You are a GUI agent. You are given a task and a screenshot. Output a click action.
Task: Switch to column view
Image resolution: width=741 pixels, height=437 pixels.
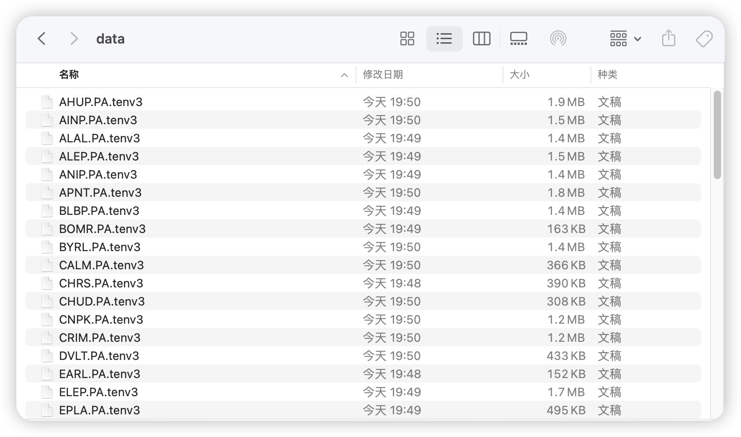[482, 39]
